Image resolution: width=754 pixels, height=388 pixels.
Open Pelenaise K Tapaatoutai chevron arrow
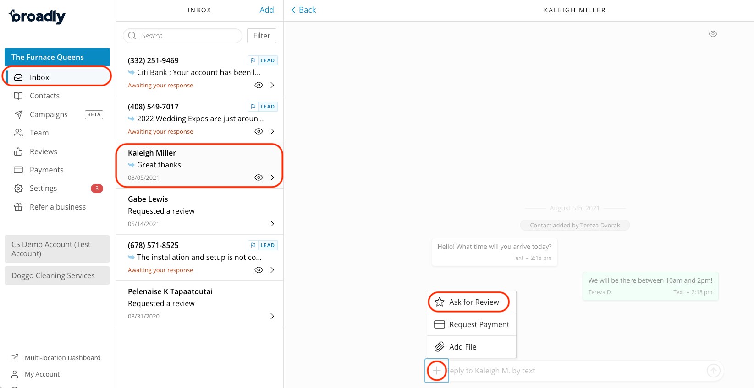pos(272,316)
